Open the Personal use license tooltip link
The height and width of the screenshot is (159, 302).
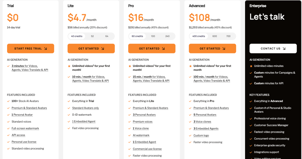(x=24, y=142)
